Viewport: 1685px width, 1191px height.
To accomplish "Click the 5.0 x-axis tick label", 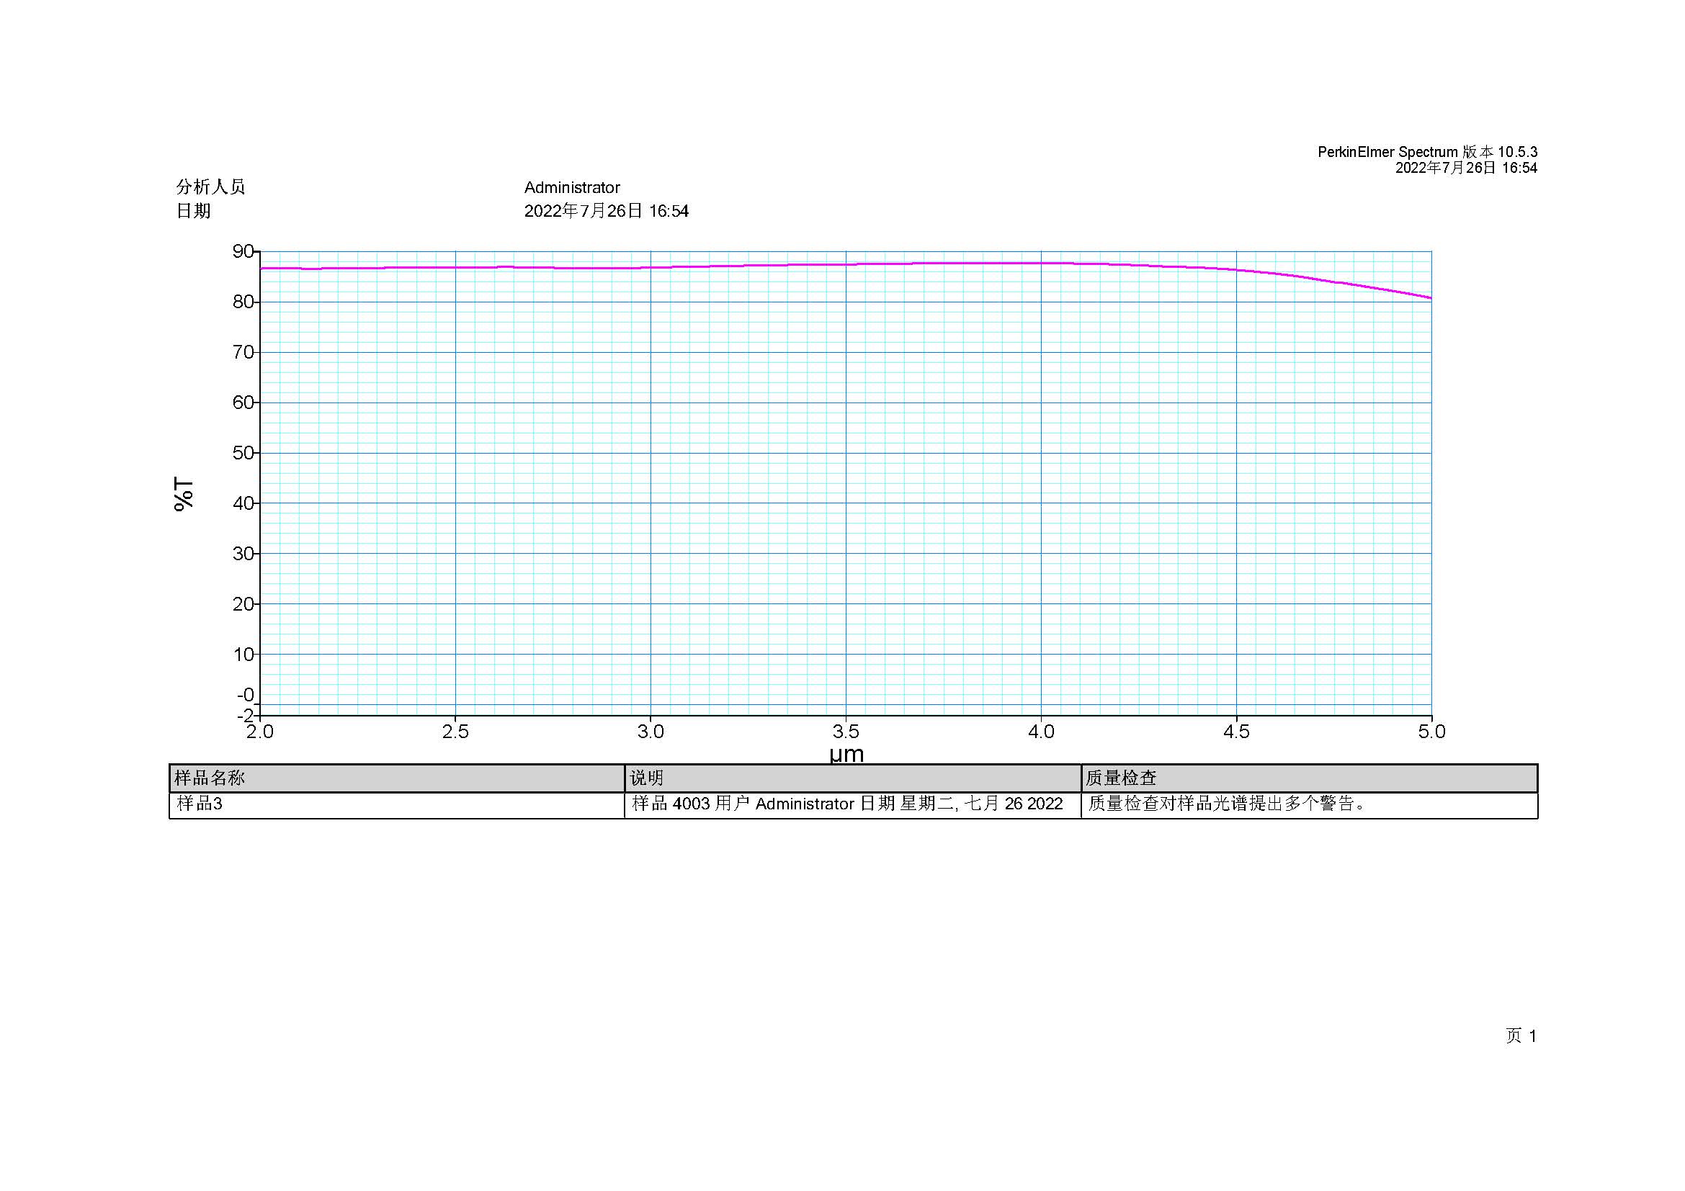I will click(x=1431, y=731).
